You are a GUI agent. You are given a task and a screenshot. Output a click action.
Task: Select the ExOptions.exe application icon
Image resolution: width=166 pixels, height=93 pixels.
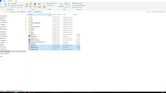[x=29, y=36]
